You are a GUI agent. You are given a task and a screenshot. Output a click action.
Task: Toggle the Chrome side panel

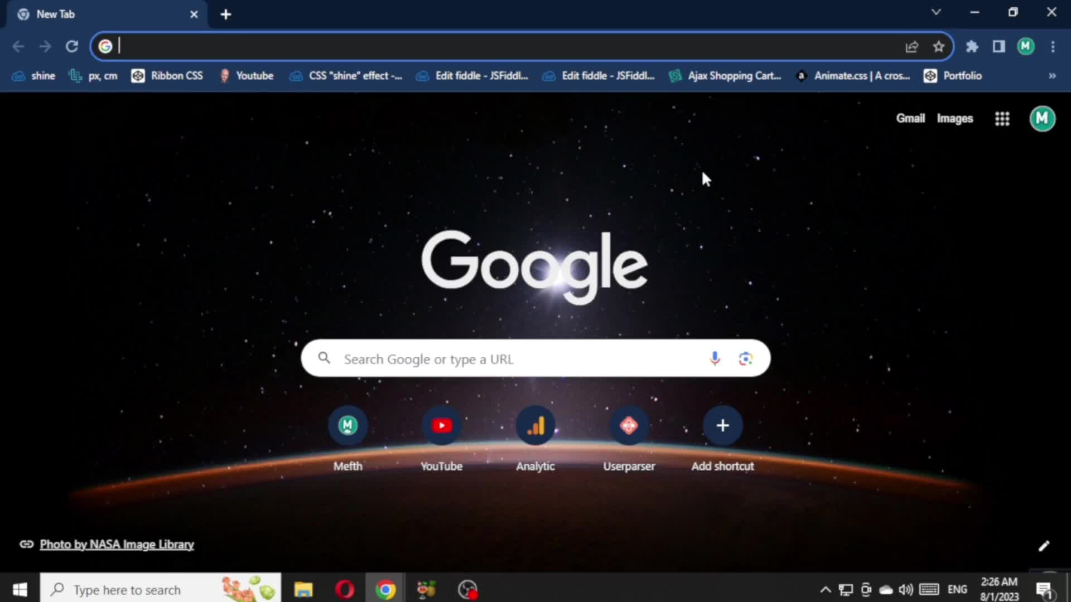(x=998, y=47)
